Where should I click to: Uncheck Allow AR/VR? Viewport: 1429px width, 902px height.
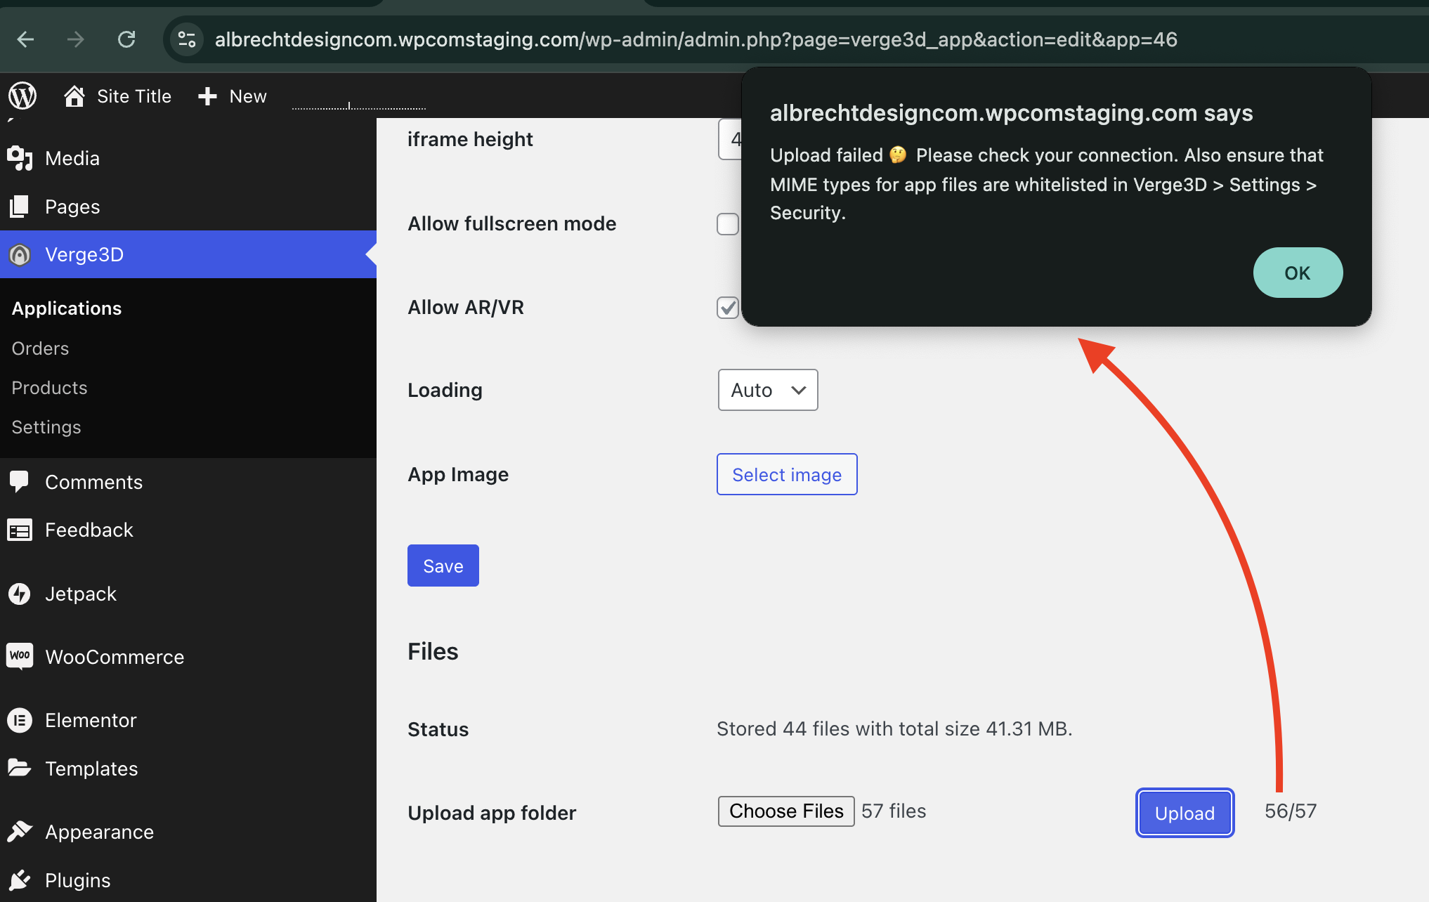[727, 307]
